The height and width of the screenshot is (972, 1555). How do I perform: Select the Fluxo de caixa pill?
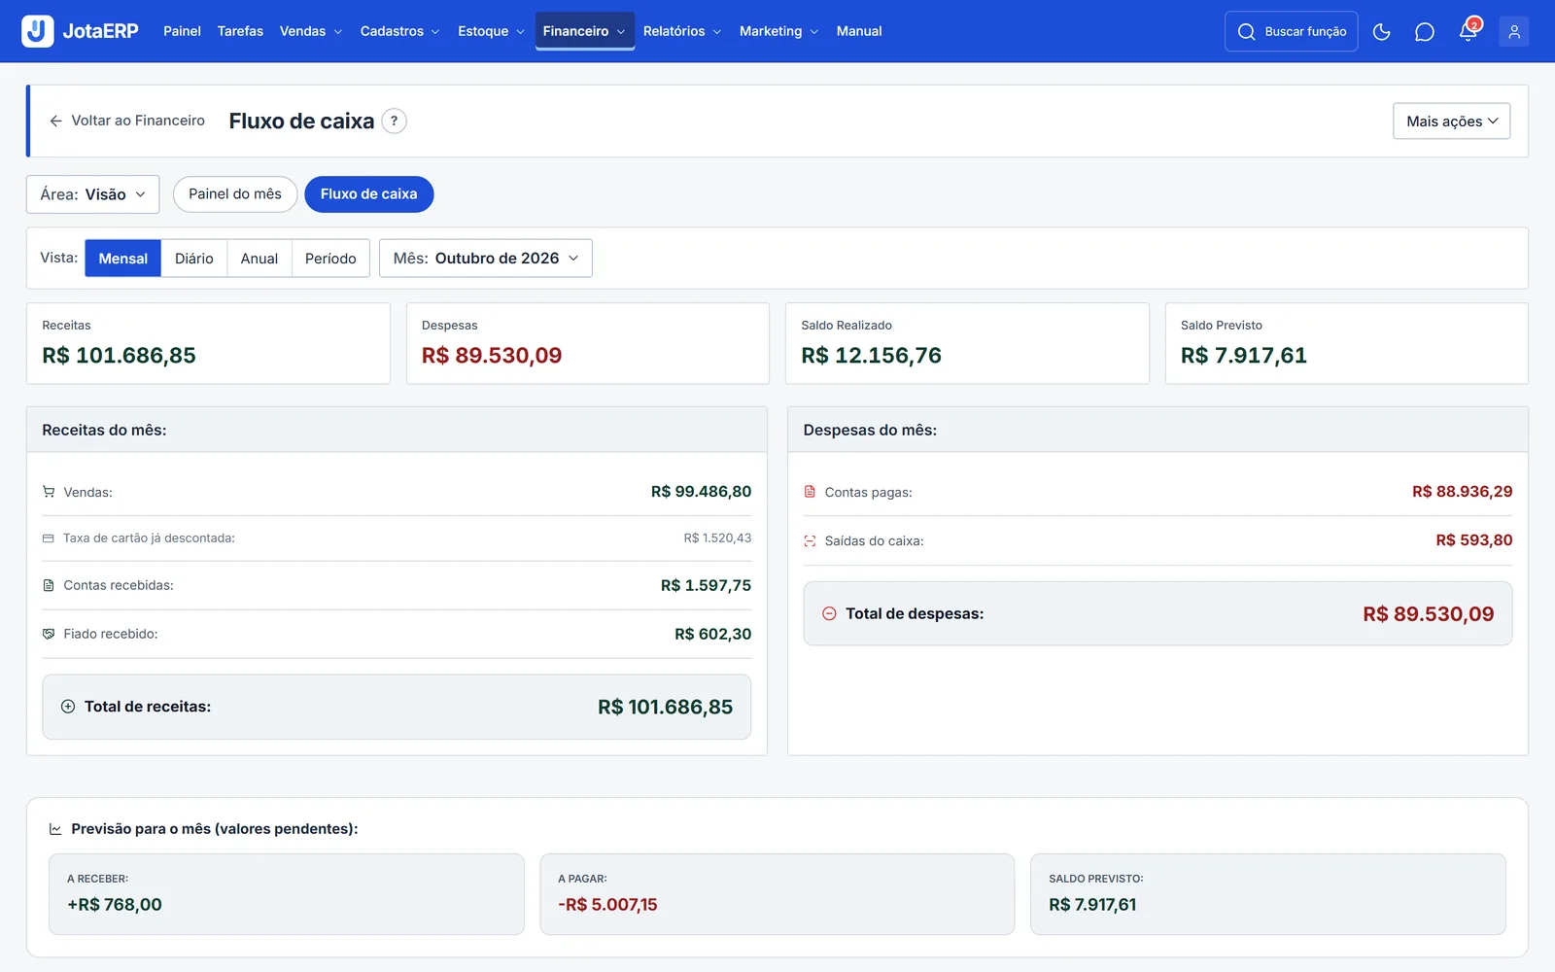click(369, 194)
